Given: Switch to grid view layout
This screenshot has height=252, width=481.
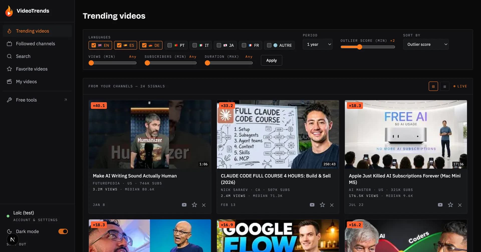Looking at the screenshot, I should pos(433,86).
